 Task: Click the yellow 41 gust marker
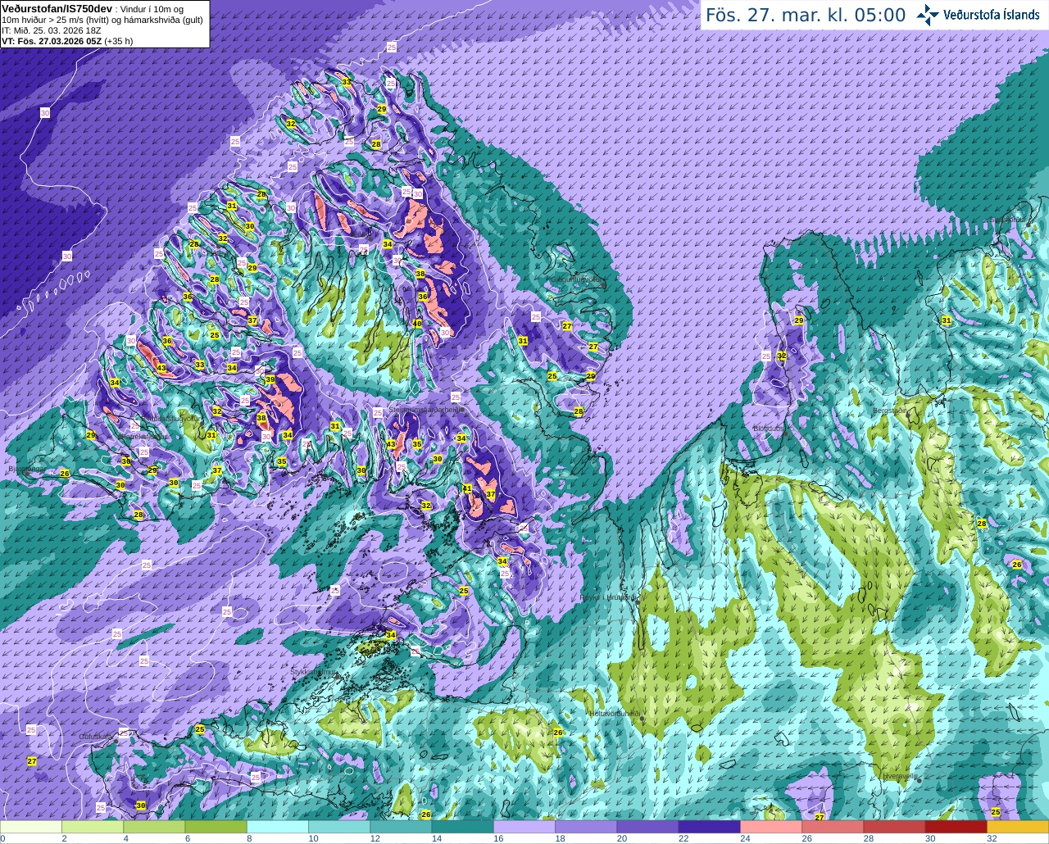click(x=467, y=488)
